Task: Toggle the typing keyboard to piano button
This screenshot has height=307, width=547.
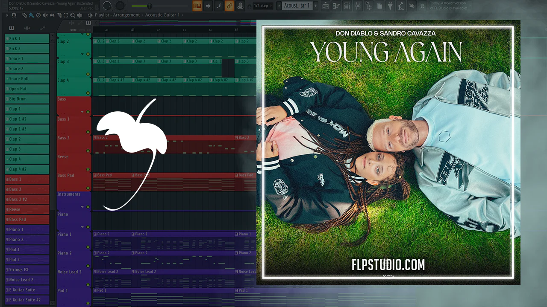Action: click(197, 6)
